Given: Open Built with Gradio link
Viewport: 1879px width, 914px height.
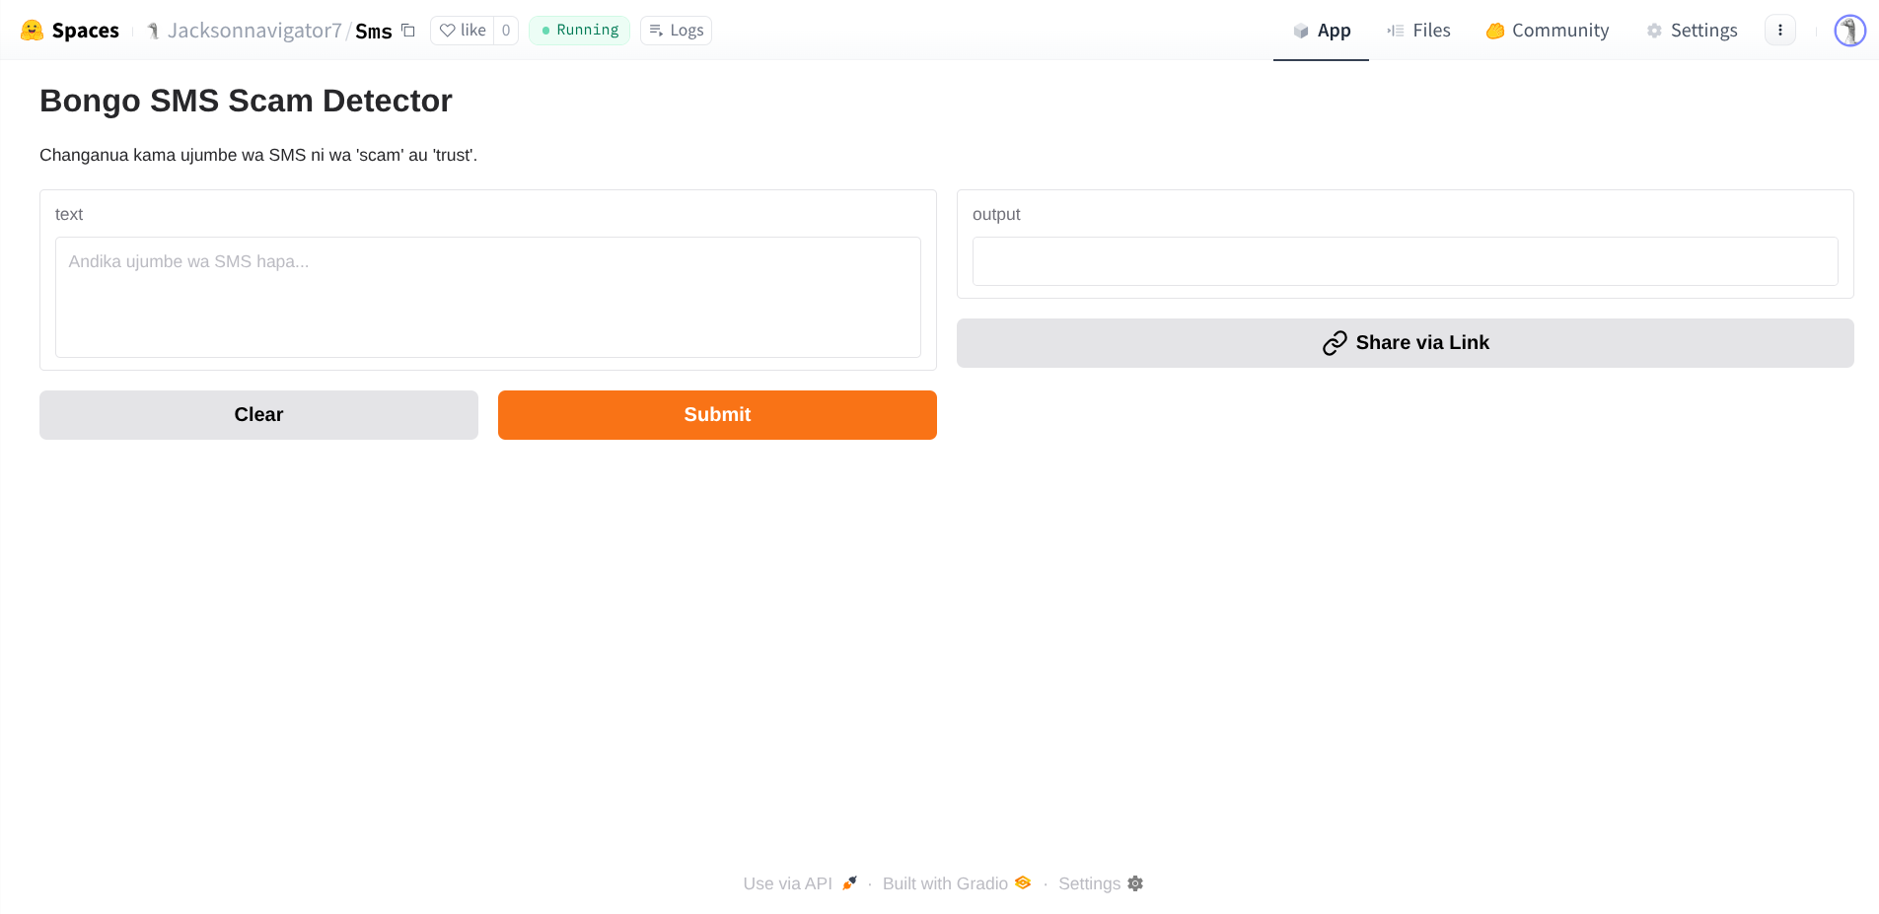Looking at the screenshot, I should coord(957,883).
